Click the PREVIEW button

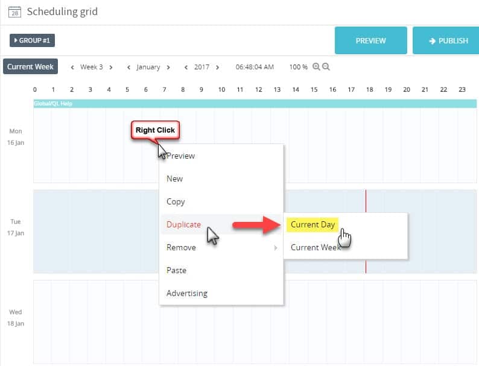370,40
